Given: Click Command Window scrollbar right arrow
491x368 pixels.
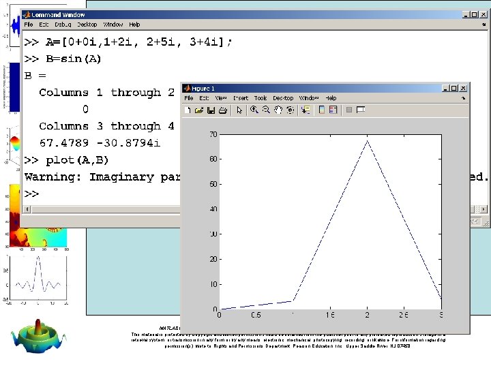Looking at the screenshot, I should point(483,209).
